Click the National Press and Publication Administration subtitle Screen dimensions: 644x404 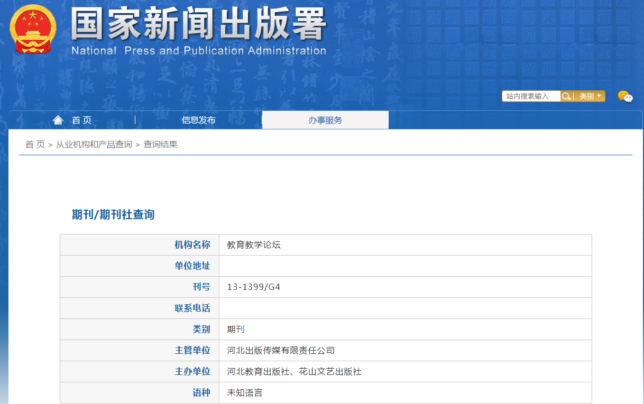point(198,51)
